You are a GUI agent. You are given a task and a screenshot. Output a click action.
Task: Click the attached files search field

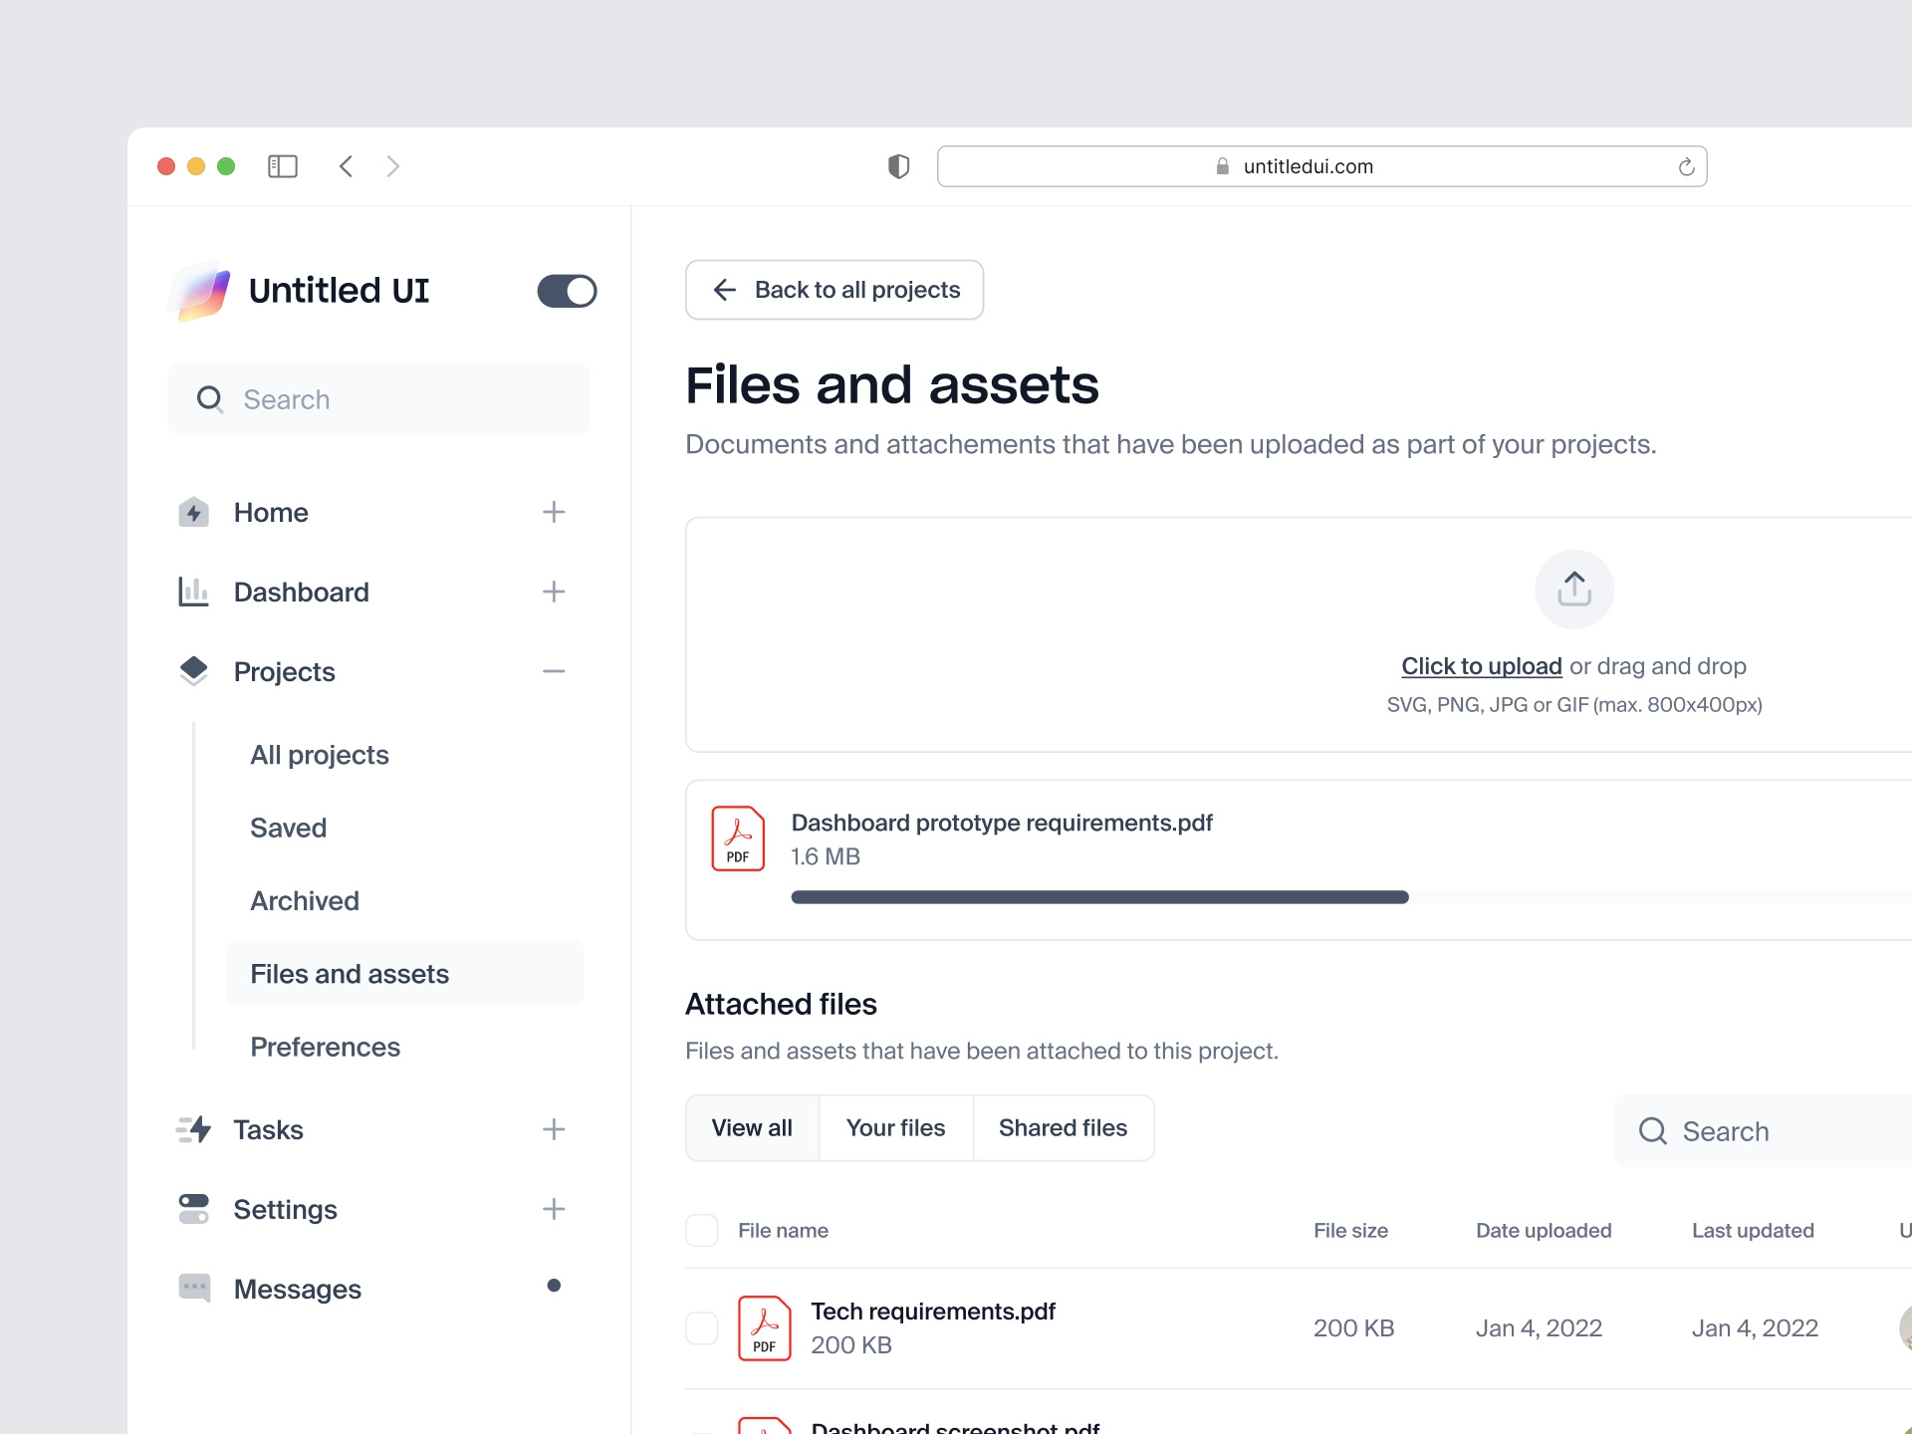click(1753, 1130)
